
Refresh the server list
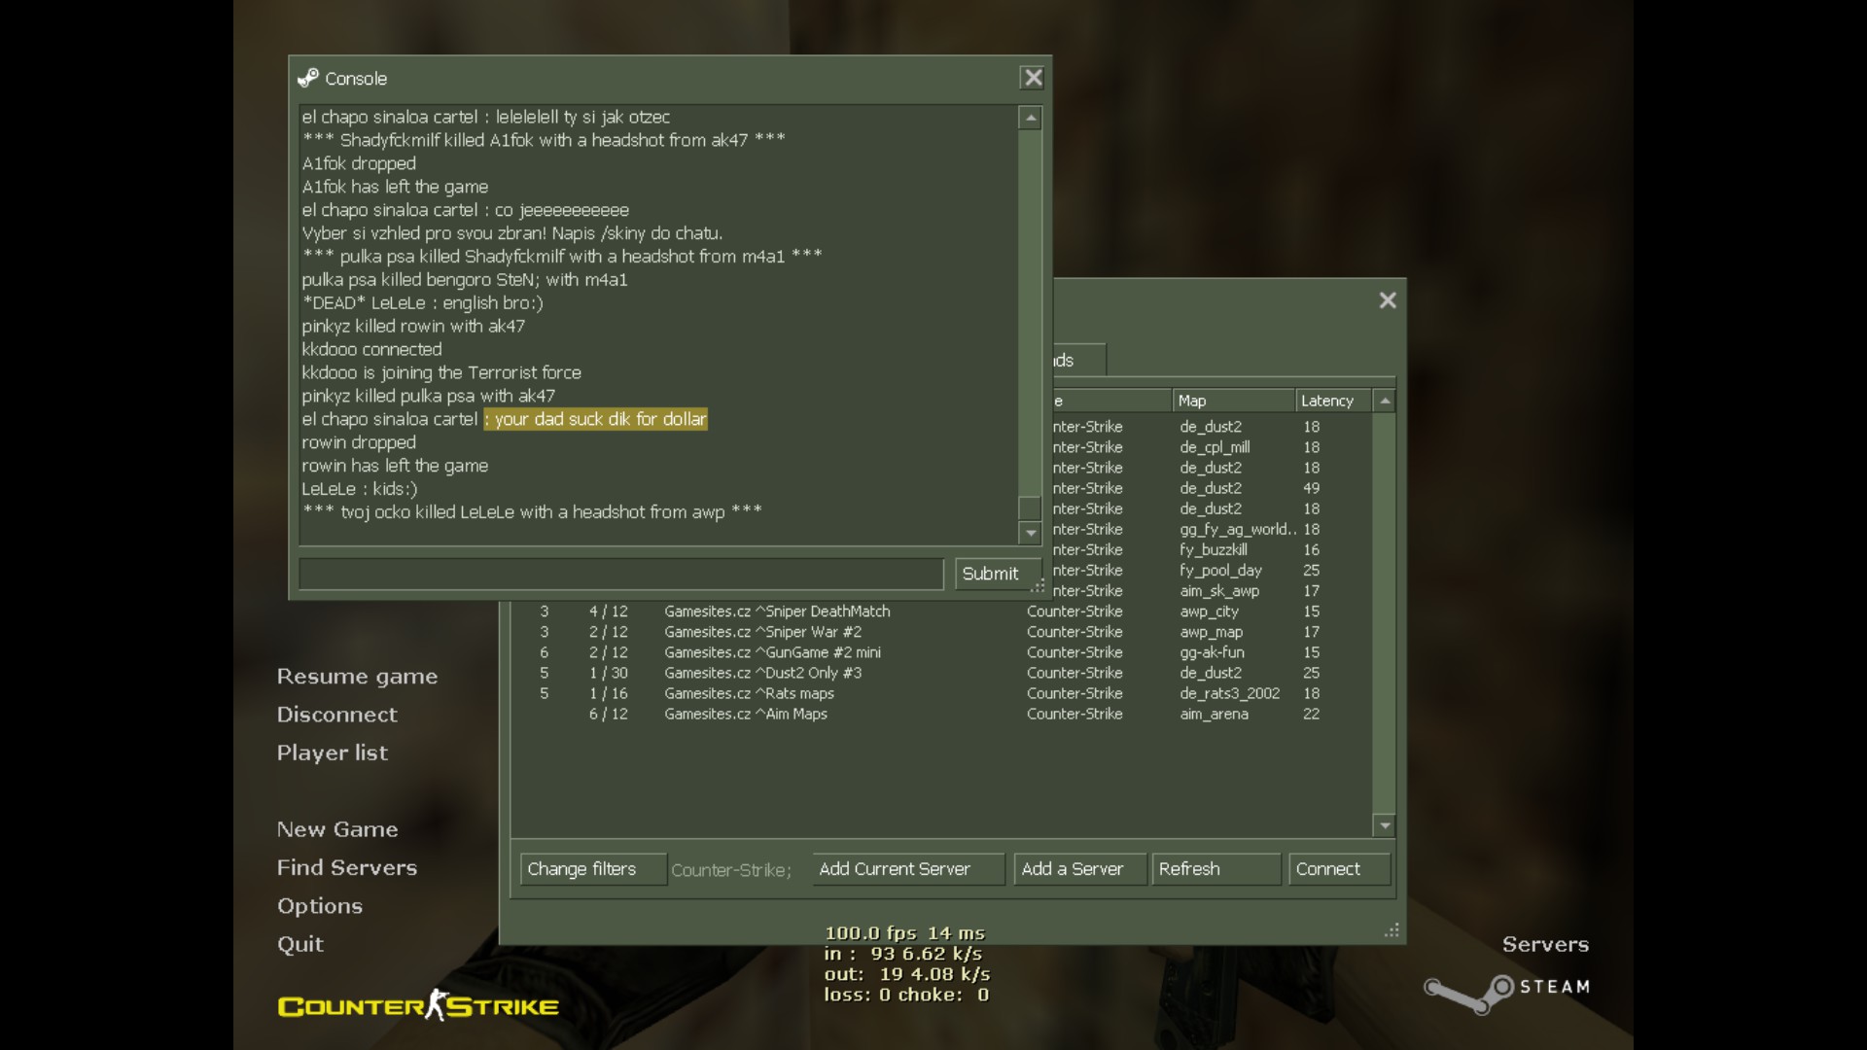[1215, 869]
